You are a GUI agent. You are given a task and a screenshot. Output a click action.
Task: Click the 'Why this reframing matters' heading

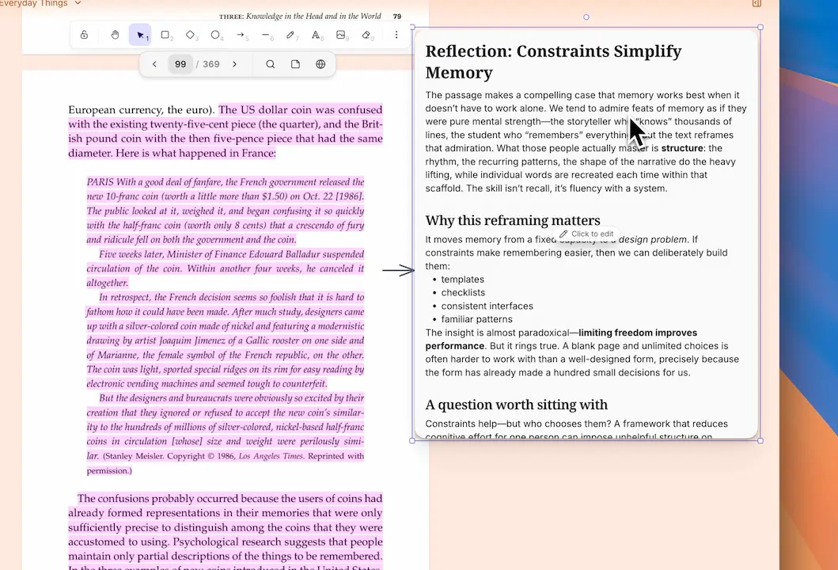click(513, 220)
